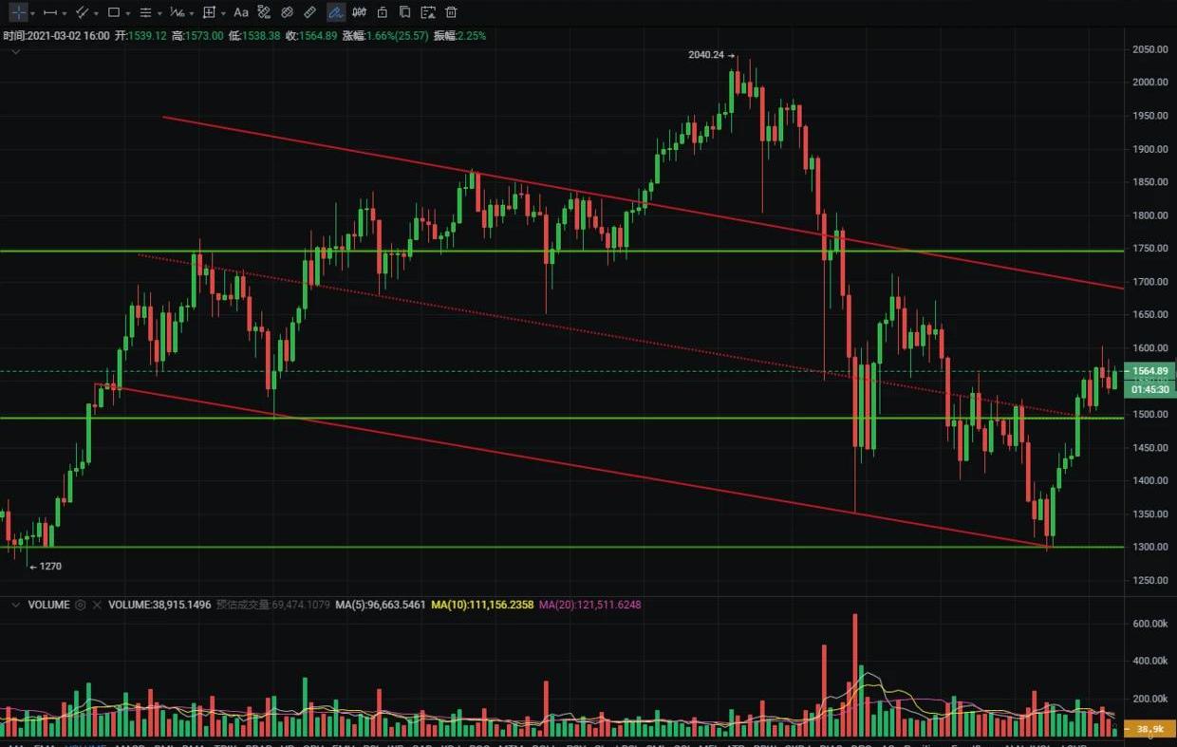Click the highlighted brush drawing tool

(x=335, y=12)
